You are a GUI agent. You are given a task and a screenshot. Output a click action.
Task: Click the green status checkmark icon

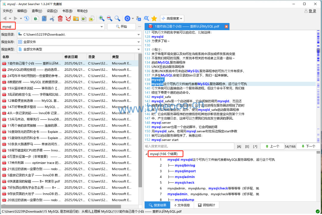(318, 211)
